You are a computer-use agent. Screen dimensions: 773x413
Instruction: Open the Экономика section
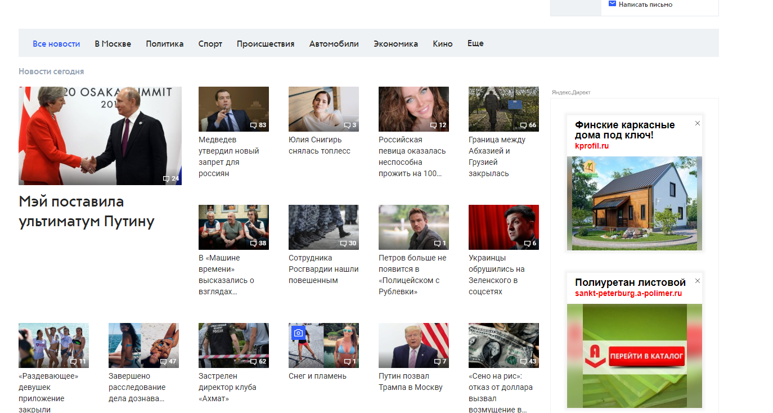[x=396, y=44]
